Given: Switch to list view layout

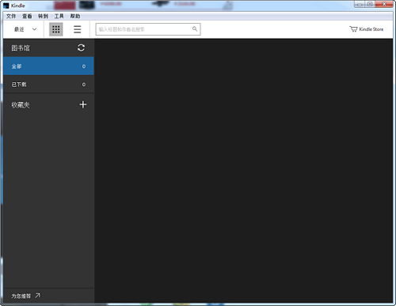Looking at the screenshot, I should [78, 29].
